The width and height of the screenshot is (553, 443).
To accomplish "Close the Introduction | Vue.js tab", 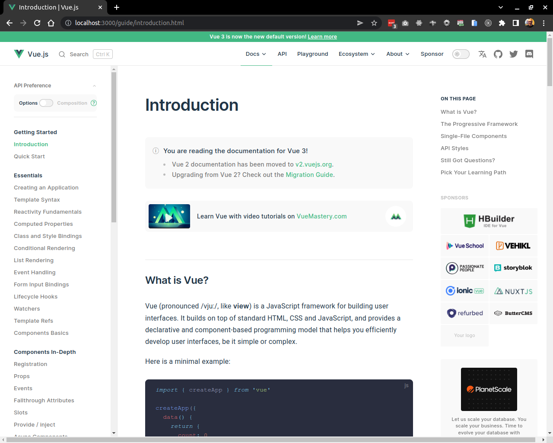I will pos(100,7).
